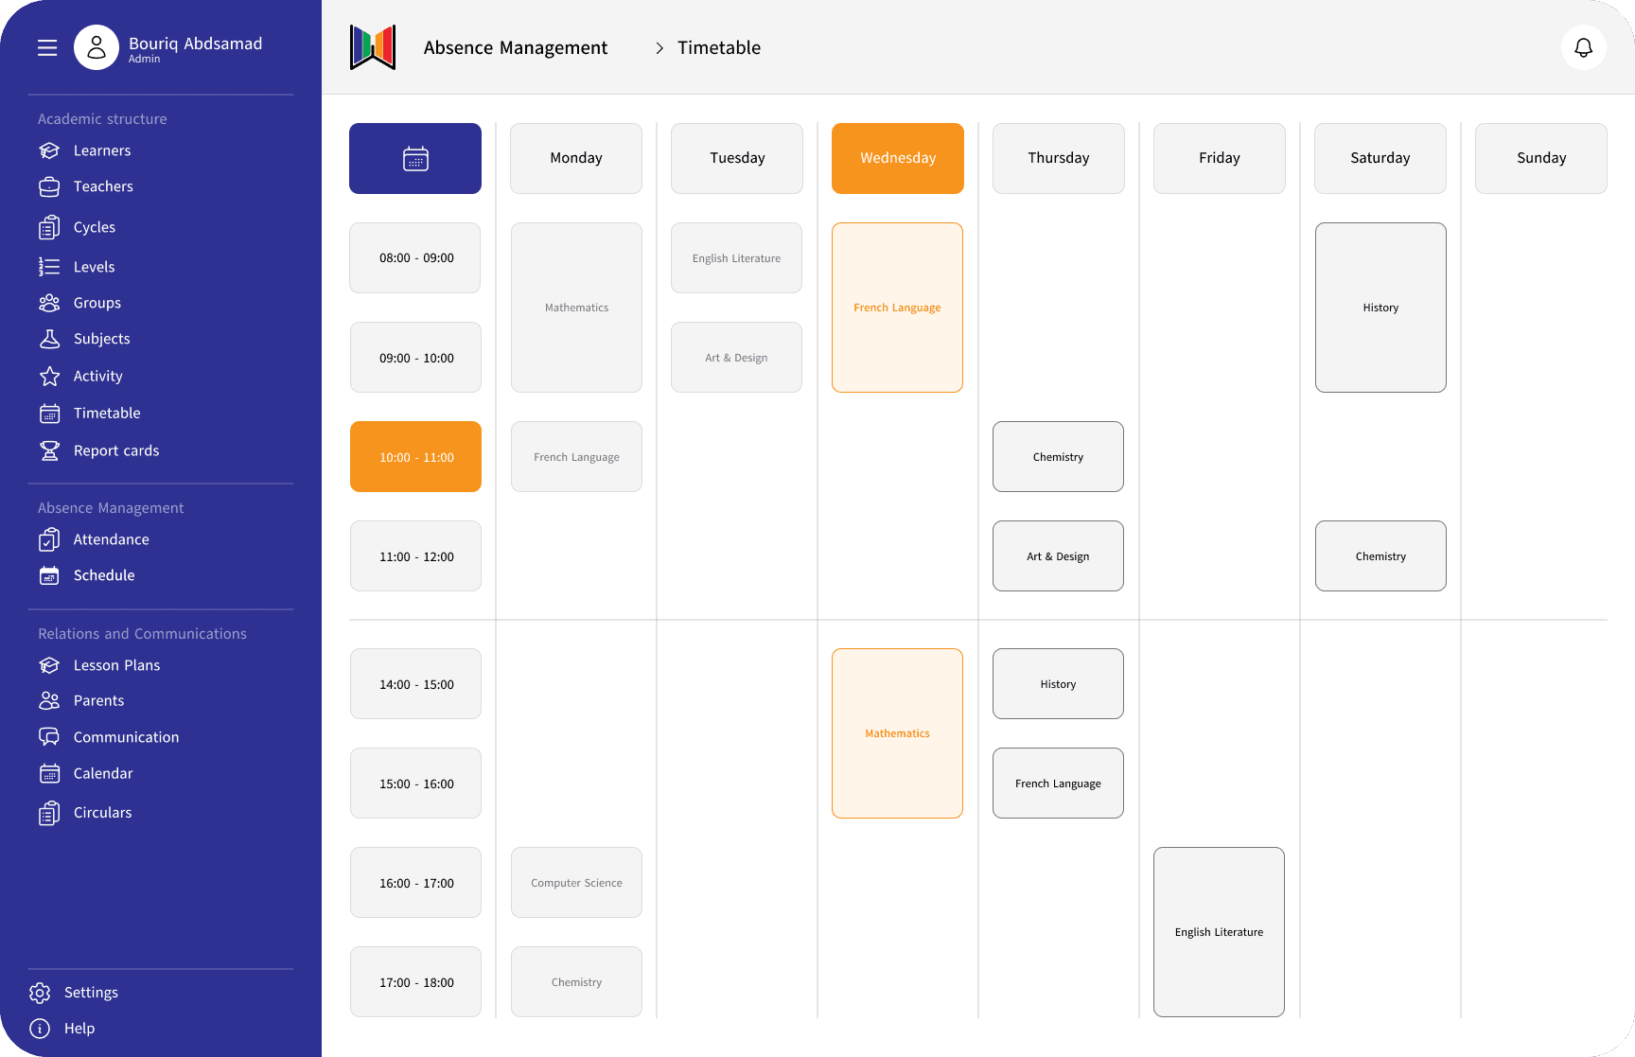
Task: Select the 10:00 - 11:00 time slot
Action: (415, 457)
